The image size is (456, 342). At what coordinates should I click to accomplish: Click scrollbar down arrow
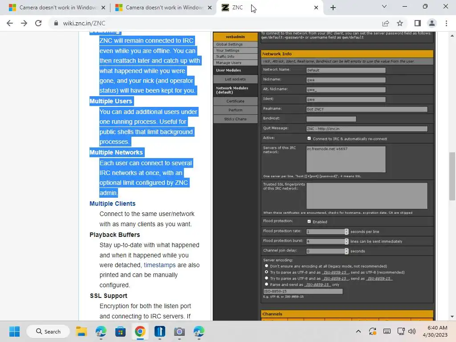452,317
